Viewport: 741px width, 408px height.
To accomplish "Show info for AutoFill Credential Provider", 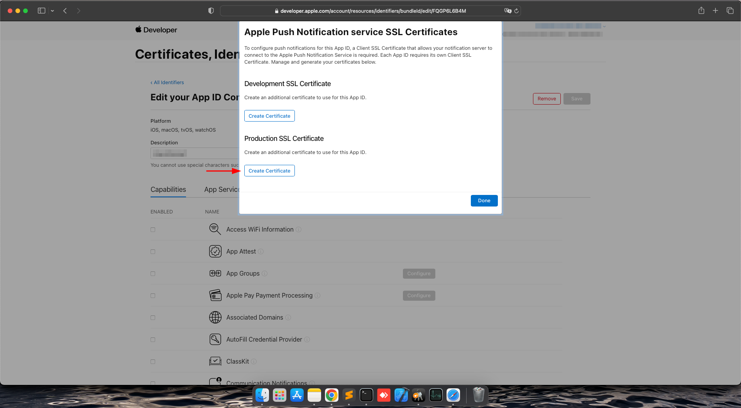I will tap(307, 340).
